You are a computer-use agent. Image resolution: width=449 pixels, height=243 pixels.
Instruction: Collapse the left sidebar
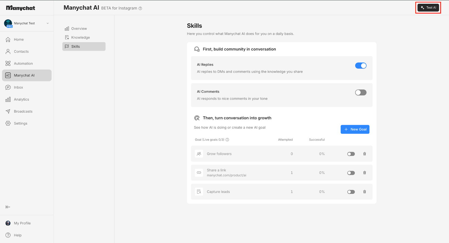click(8, 207)
